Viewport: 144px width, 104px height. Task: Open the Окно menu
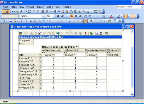(58, 7)
